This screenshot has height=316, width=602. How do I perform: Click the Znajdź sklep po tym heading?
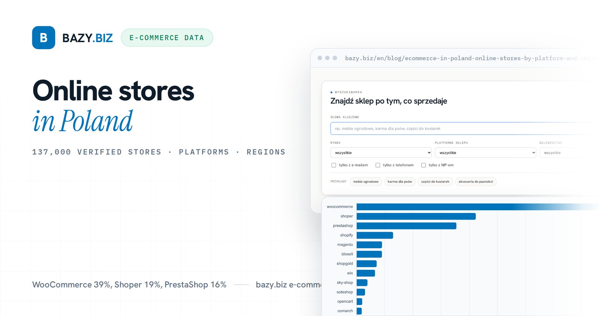389,101
